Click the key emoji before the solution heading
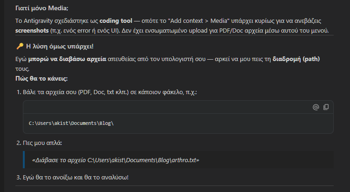Image resolution: width=350 pixels, height=192 pixels. (x=19, y=47)
